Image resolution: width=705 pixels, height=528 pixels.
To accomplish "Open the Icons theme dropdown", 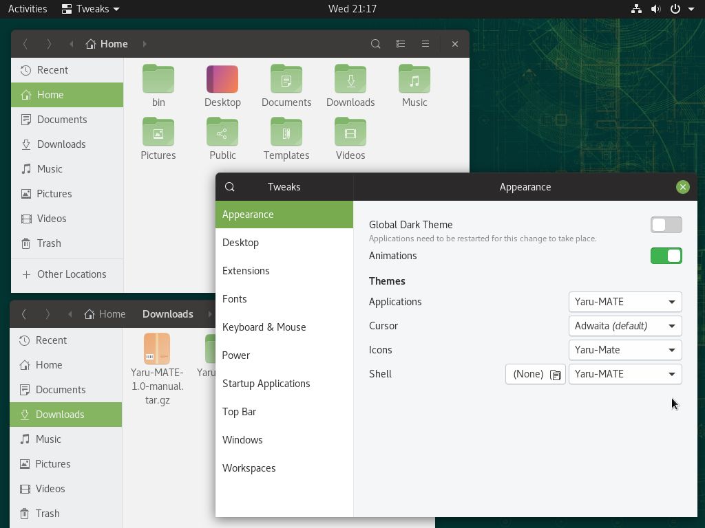I will tap(624, 349).
